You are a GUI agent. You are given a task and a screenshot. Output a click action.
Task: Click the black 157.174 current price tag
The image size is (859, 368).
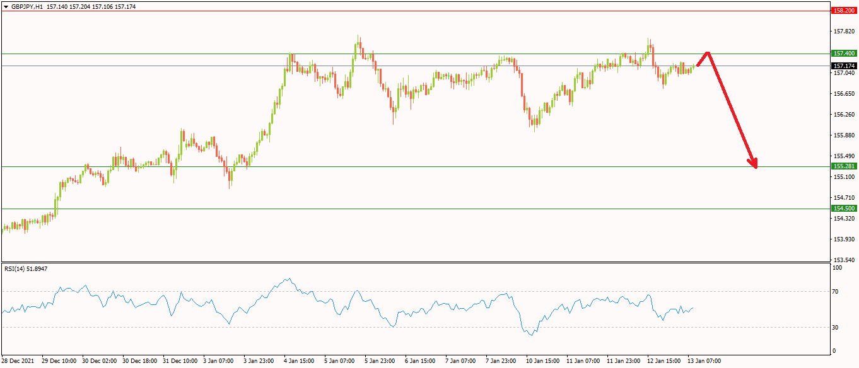click(x=843, y=66)
